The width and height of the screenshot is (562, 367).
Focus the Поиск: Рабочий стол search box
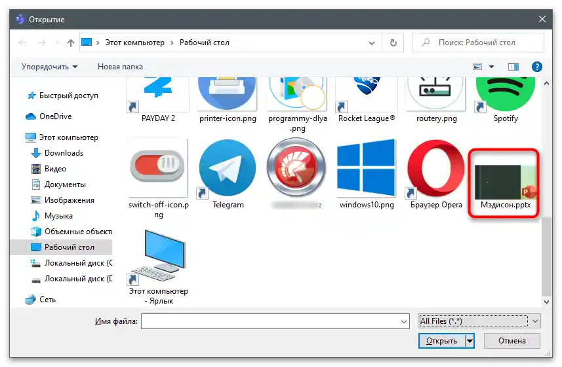(478, 43)
